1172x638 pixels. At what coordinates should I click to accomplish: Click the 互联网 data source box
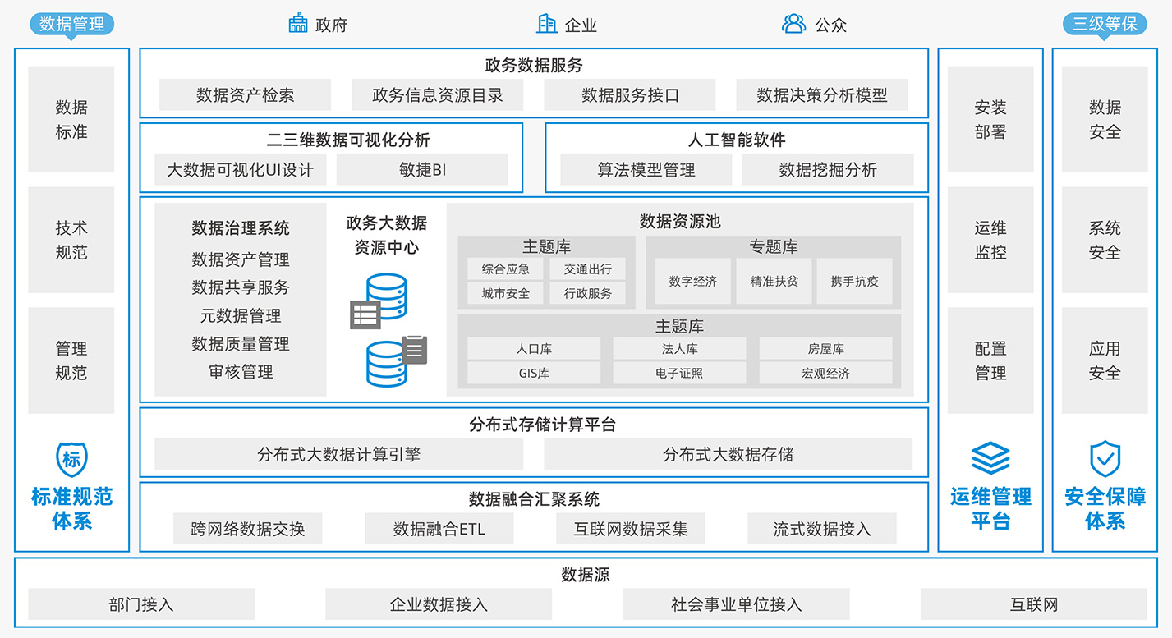[1034, 604]
